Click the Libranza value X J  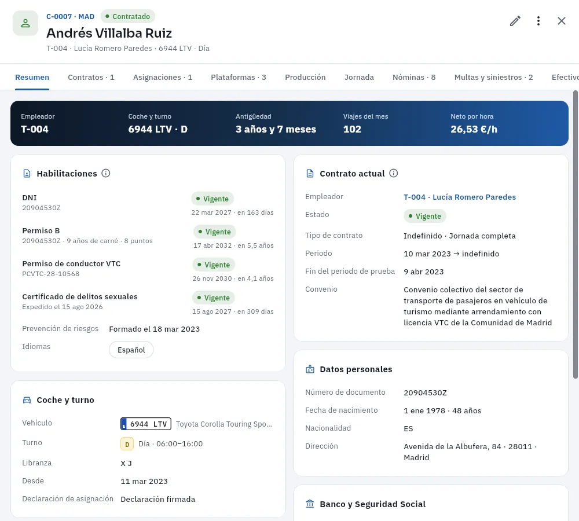[126, 463]
